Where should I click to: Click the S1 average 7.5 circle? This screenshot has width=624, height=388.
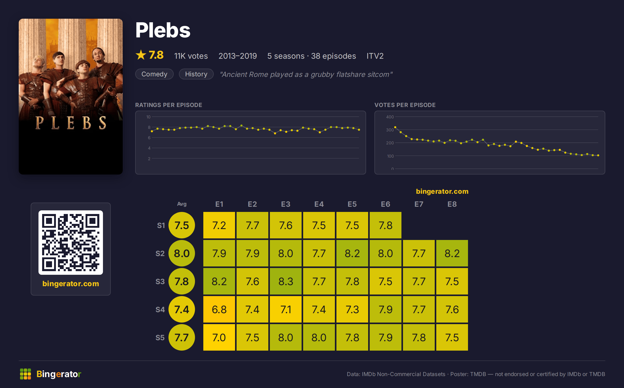182,225
